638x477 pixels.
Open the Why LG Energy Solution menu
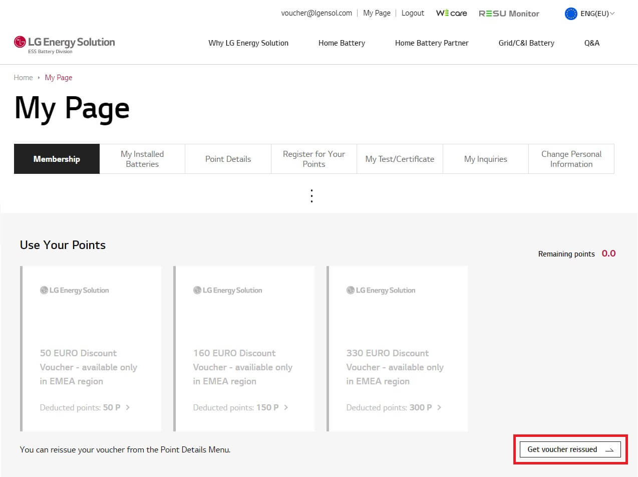pyautogui.click(x=248, y=43)
